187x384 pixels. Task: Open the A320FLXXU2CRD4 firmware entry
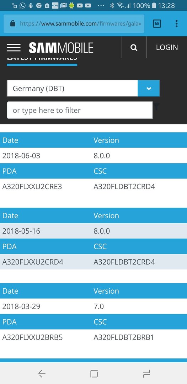[33, 262]
